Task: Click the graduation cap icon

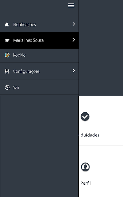Action: (7, 40)
